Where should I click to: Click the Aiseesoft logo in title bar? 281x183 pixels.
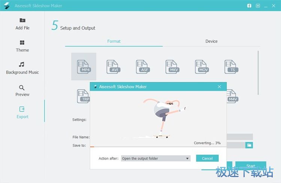tap(7, 6)
